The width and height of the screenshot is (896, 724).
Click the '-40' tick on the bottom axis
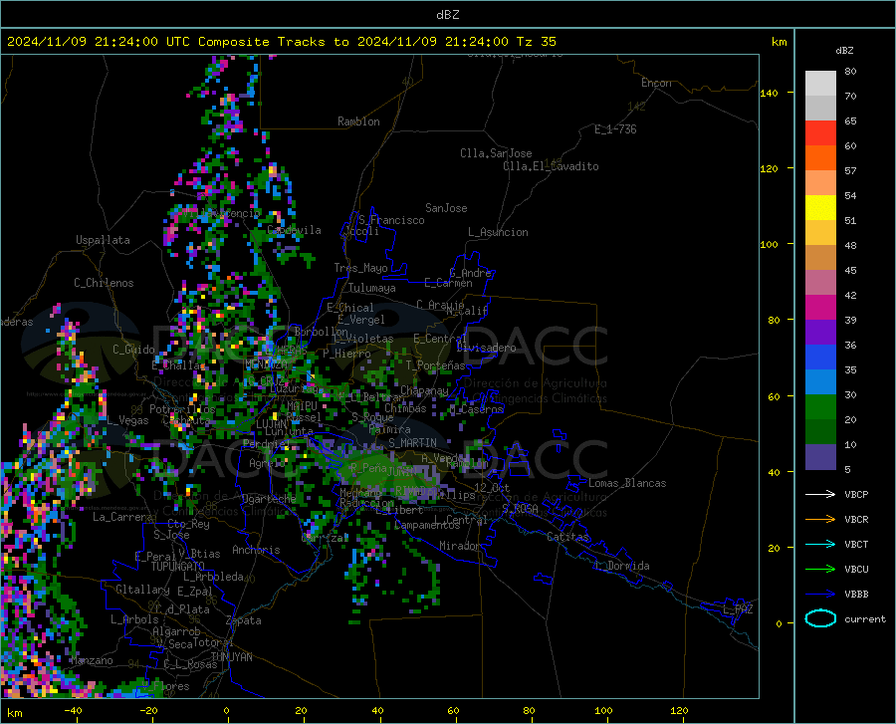73,711
